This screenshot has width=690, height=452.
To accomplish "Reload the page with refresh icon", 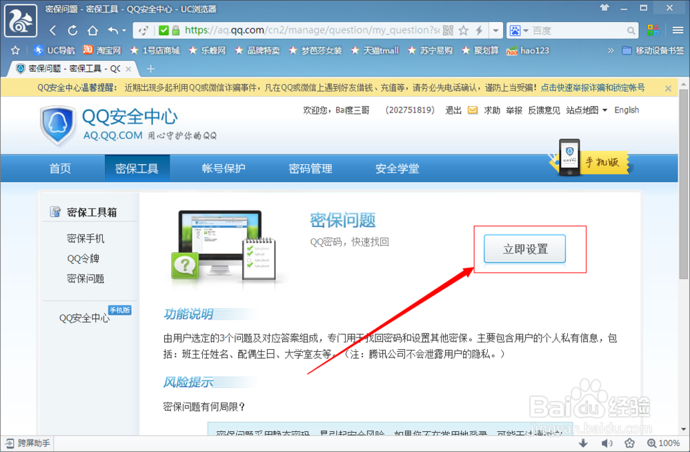I will (x=72, y=30).
